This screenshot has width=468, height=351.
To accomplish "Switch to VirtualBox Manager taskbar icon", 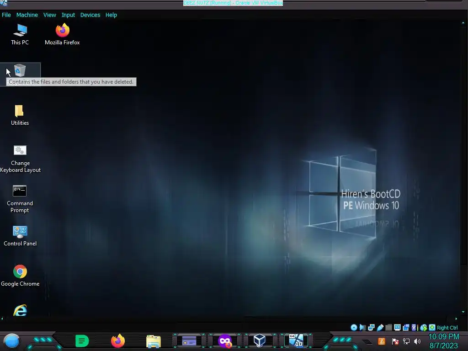I will 260,340.
